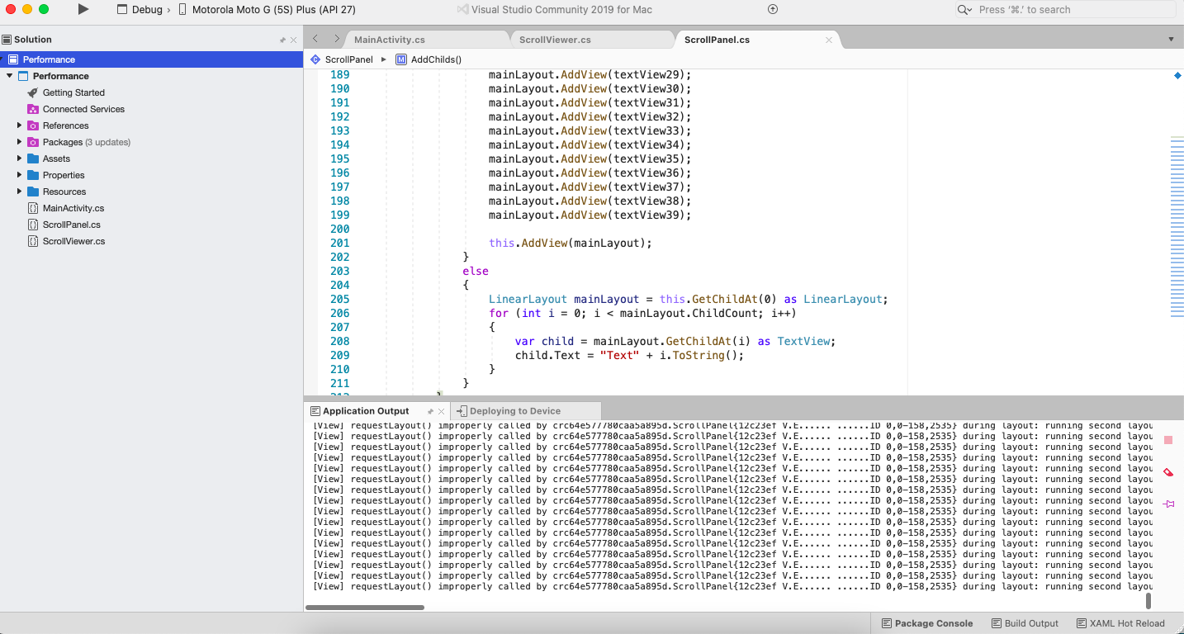Click XAML Hot Reload status item

[x=1120, y=623]
